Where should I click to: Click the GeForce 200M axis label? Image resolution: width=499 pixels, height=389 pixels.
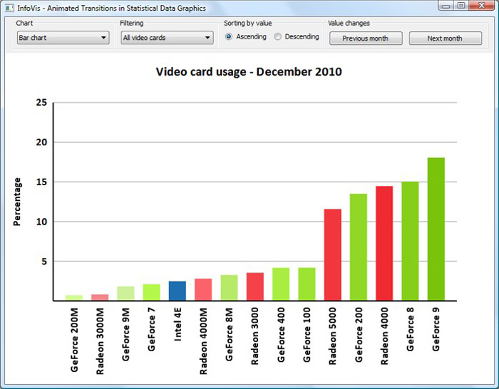click(x=74, y=340)
